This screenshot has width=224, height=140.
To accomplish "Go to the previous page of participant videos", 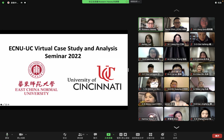I will click(x=176, y=10).
